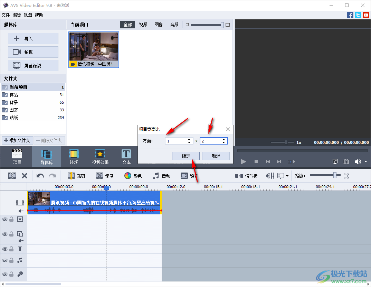This screenshot has height=287, width=371.
Task: Click the undo arrow icon
Action: (40, 176)
